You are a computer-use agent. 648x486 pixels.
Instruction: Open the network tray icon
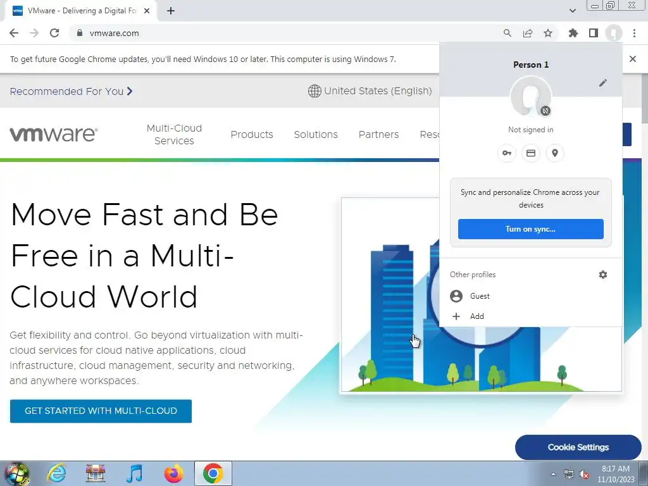coord(569,474)
